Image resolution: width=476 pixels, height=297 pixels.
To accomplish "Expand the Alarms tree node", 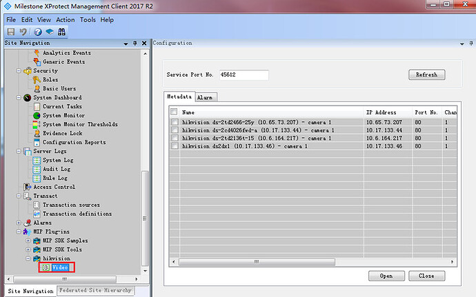I will pos(19,223).
